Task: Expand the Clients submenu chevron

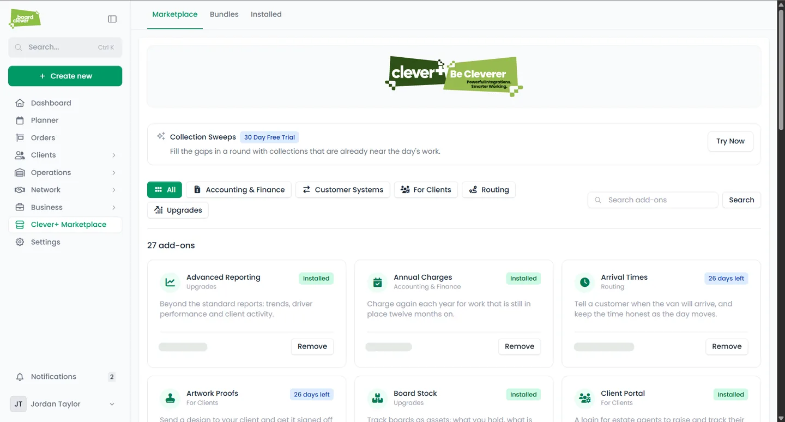Action: [114, 155]
